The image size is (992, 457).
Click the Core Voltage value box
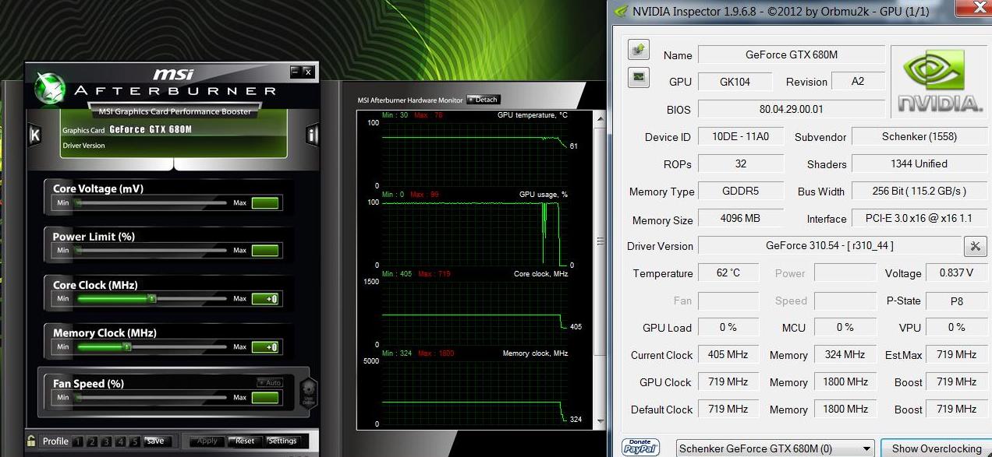tap(265, 203)
